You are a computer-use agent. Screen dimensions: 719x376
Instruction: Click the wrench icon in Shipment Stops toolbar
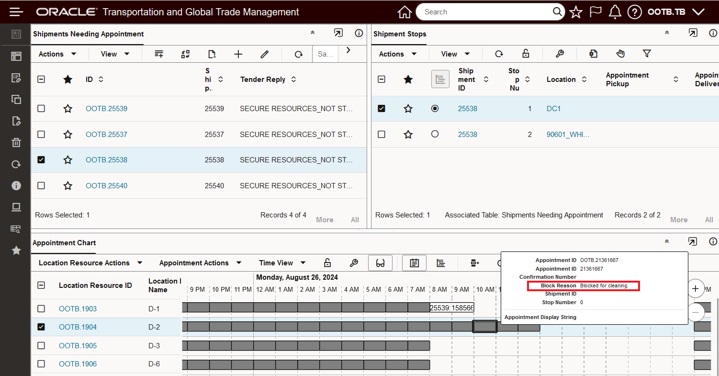pyautogui.click(x=560, y=54)
